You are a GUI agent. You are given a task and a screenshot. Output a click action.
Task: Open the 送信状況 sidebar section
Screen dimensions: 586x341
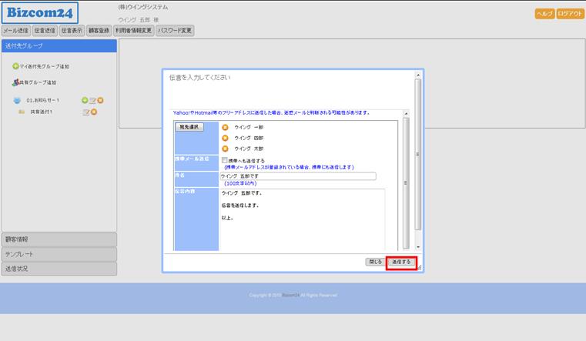59,269
